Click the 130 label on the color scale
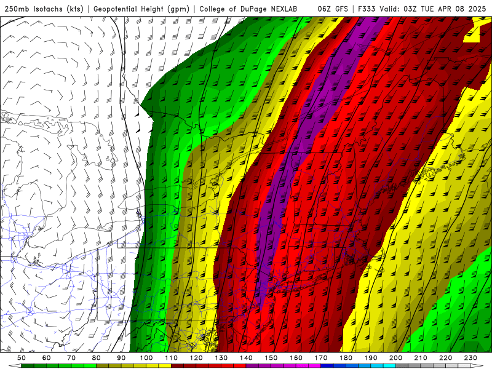Image resolution: width=492 pixels, height=369 pixels. click(x=221, y=358)
